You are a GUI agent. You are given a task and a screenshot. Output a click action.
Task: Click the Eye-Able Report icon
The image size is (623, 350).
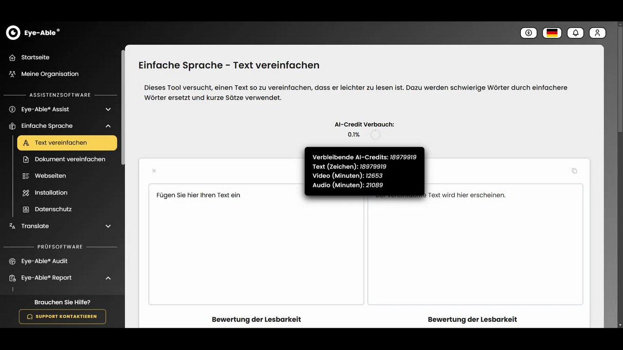point(13,278)
